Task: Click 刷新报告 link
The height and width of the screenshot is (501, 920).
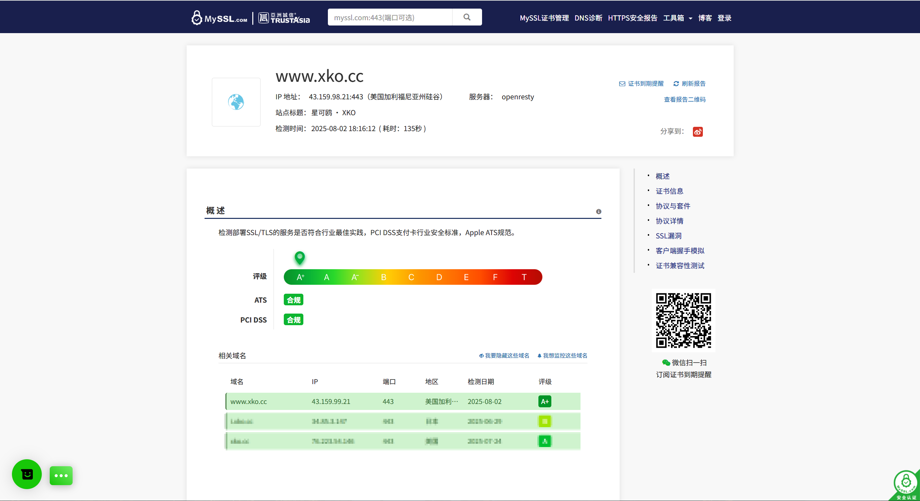Action: point(689,83)
